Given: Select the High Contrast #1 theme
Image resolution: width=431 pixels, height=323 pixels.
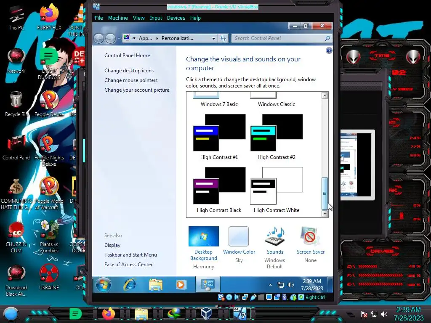Looking at the screenshot, I should (219, 137).
